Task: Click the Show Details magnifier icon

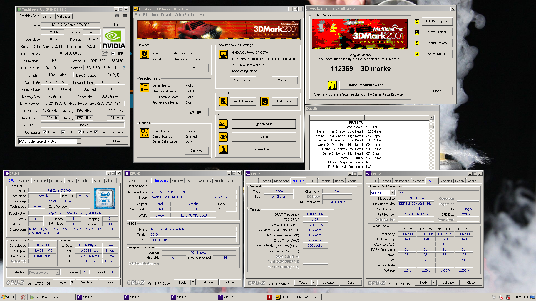Action: pos(417,54)
